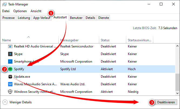Click the Spotify Ltd publisher cell
This screenshot has height=109, width=180.
pos(68,69)
